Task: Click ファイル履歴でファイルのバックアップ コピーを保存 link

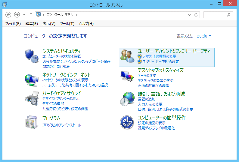Action: 76,61
